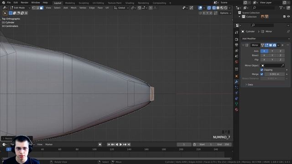Open the Render menu

25,3
